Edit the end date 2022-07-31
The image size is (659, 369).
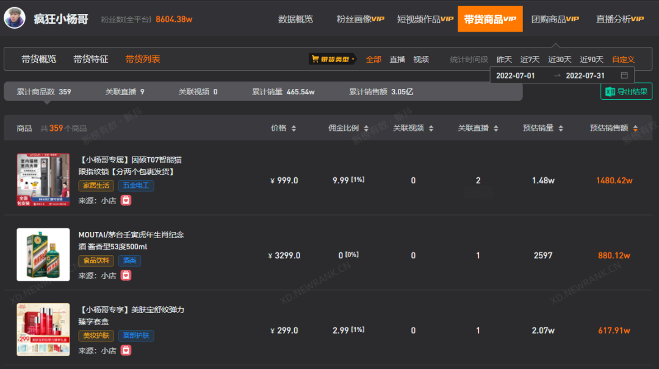pos(585,76)
